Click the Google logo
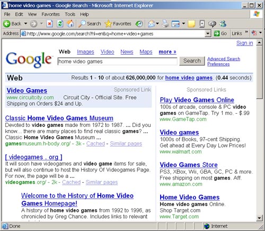The width and height of the screenshot is (265, 231). 29,59
